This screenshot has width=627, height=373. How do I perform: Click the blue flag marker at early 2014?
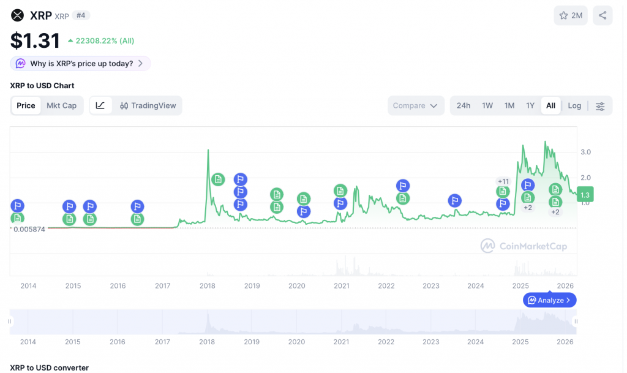coord(17,206)
